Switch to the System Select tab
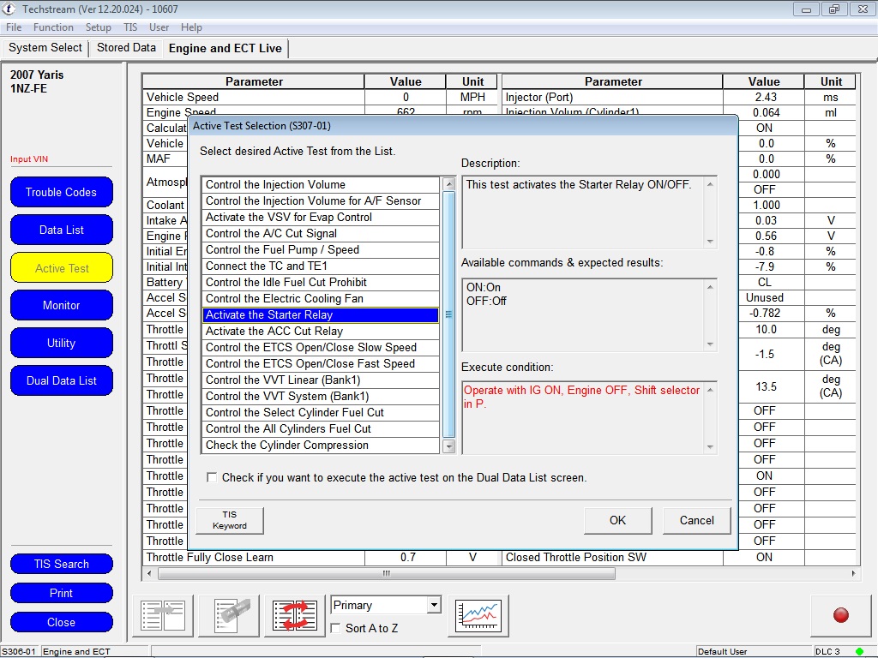The image size is (878, 658). (x=45, y=48)
